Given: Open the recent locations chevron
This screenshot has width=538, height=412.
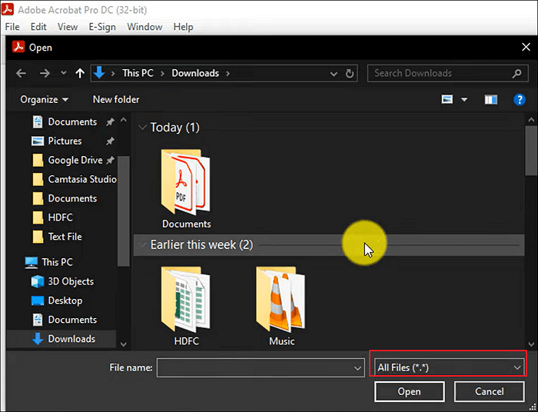Looking at the screenshot, I should (x=63, y=73).
